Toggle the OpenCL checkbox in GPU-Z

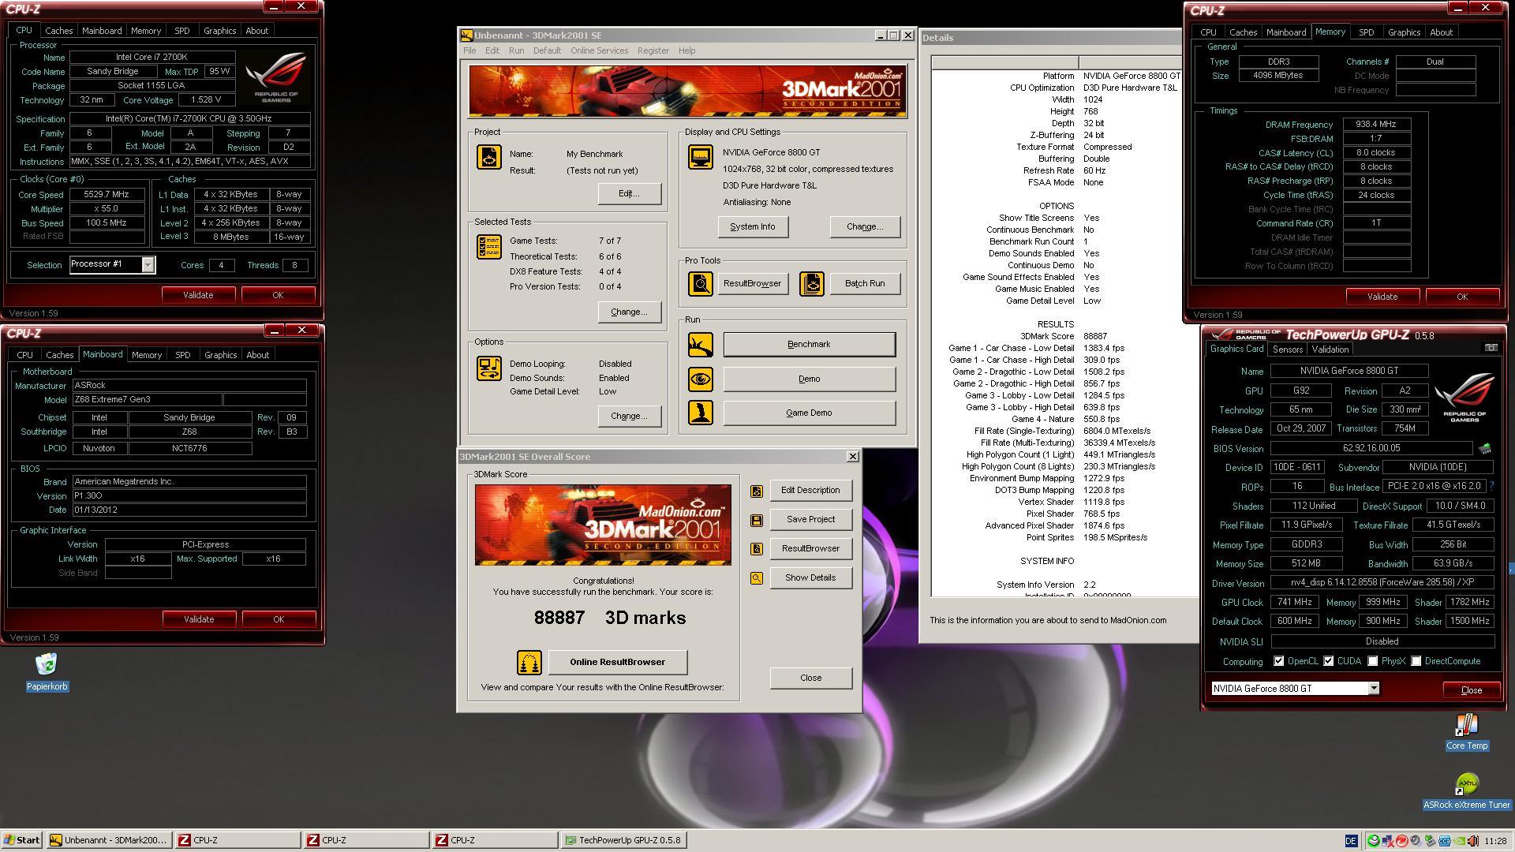point(1278,661)
